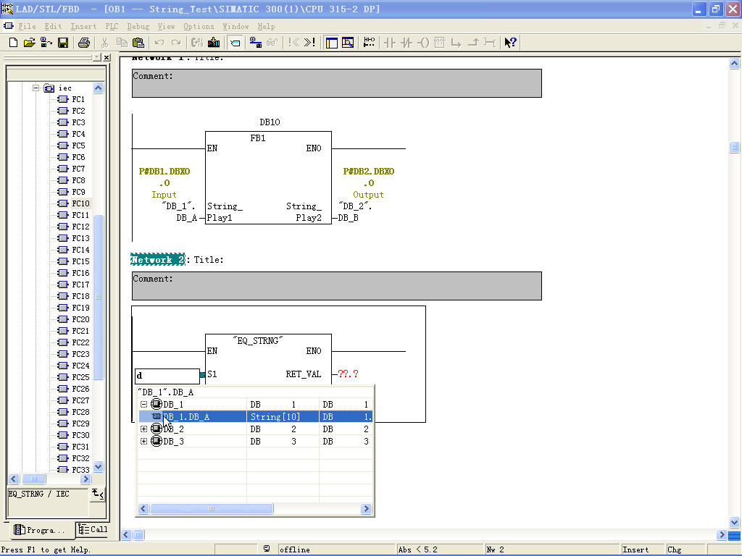
Task: Click the Redo arrow icon
Action: 176,43
